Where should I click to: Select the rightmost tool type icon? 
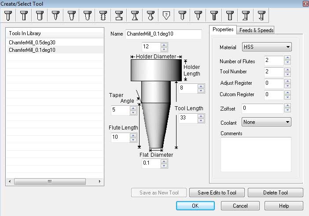tap(261, 16)
